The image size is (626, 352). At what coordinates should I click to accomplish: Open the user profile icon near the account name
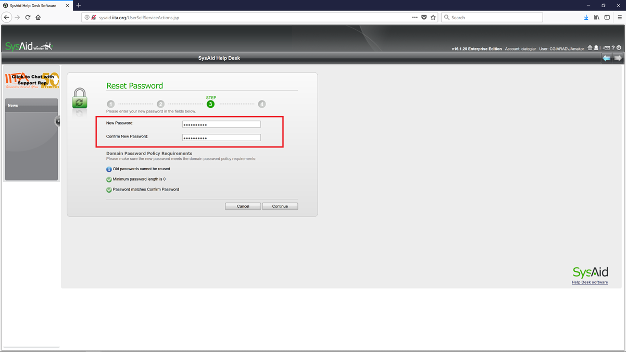tap(596, 48)
